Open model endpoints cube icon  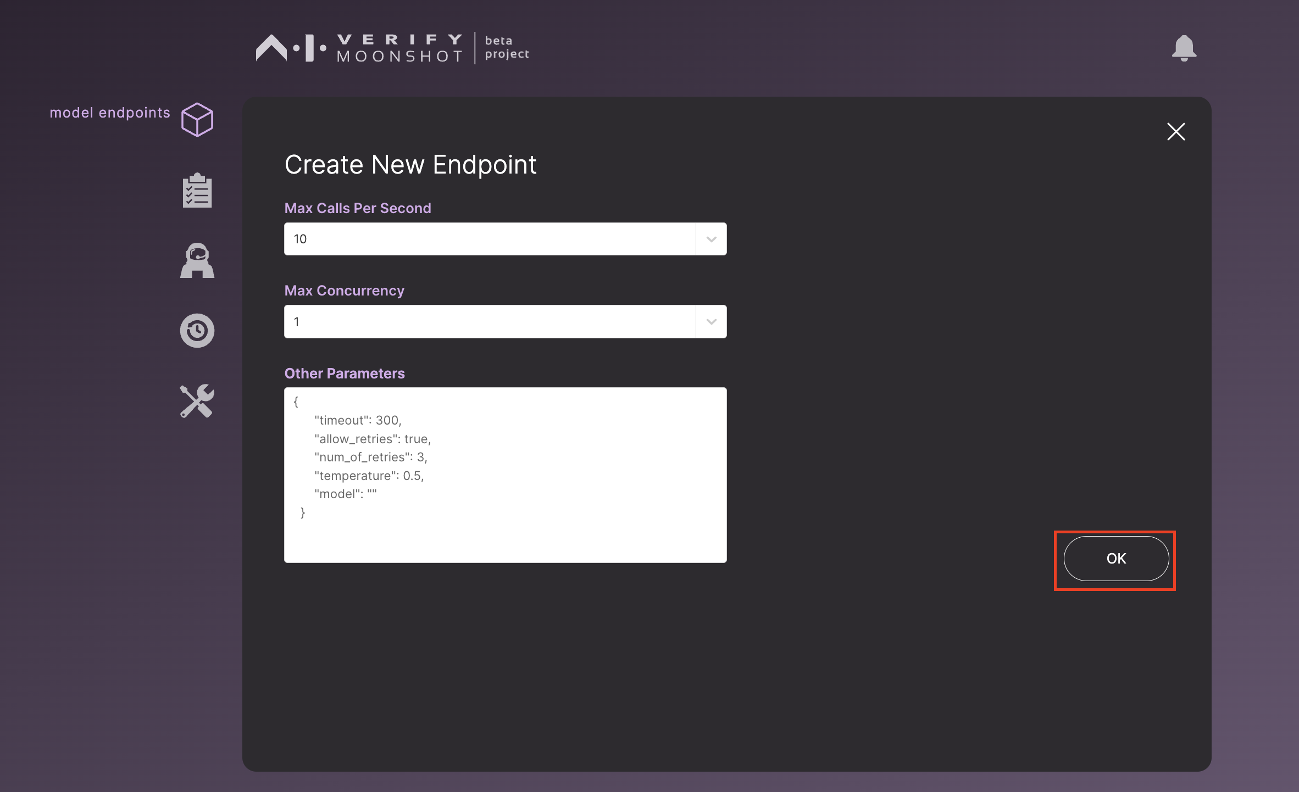tap(197, 120)
